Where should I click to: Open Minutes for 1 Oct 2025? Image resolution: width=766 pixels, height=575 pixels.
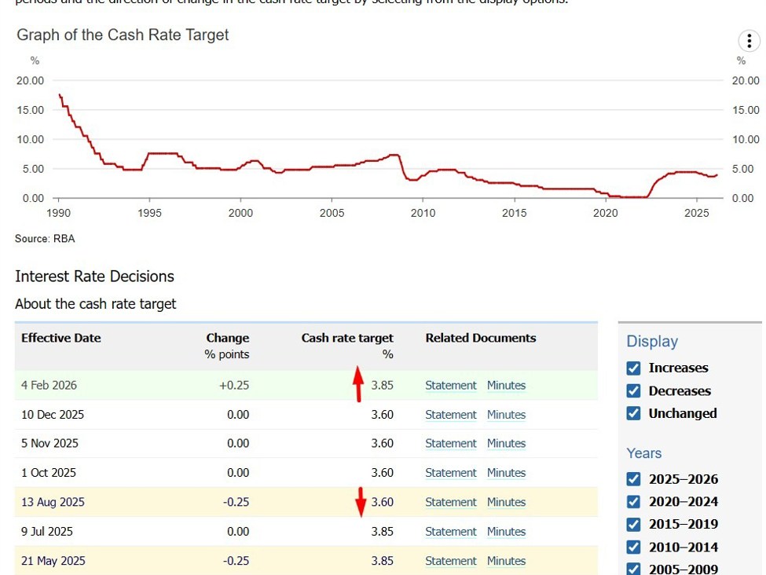click(506, 473)
